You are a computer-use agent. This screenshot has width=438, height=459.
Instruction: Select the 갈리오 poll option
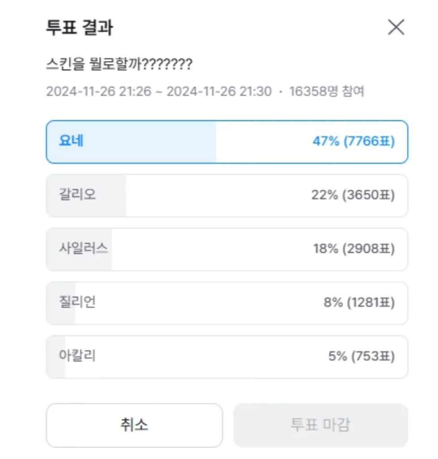pos(227,195)
